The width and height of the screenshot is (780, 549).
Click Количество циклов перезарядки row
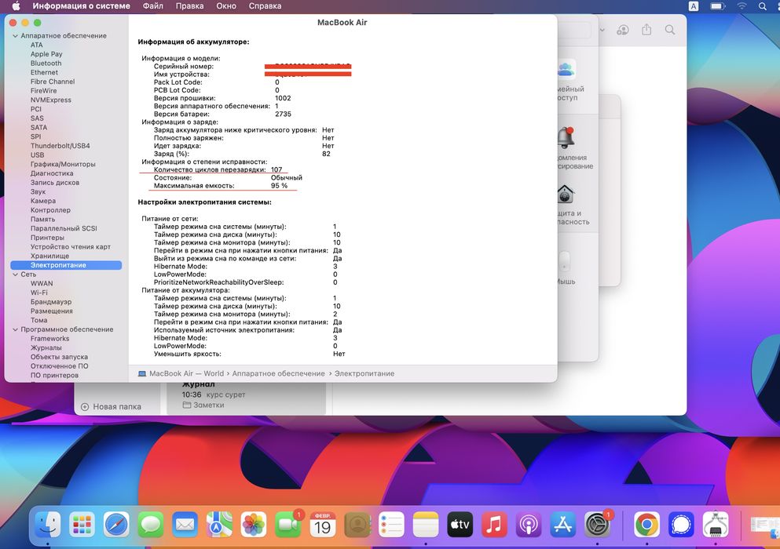click(x=218, y=169)
